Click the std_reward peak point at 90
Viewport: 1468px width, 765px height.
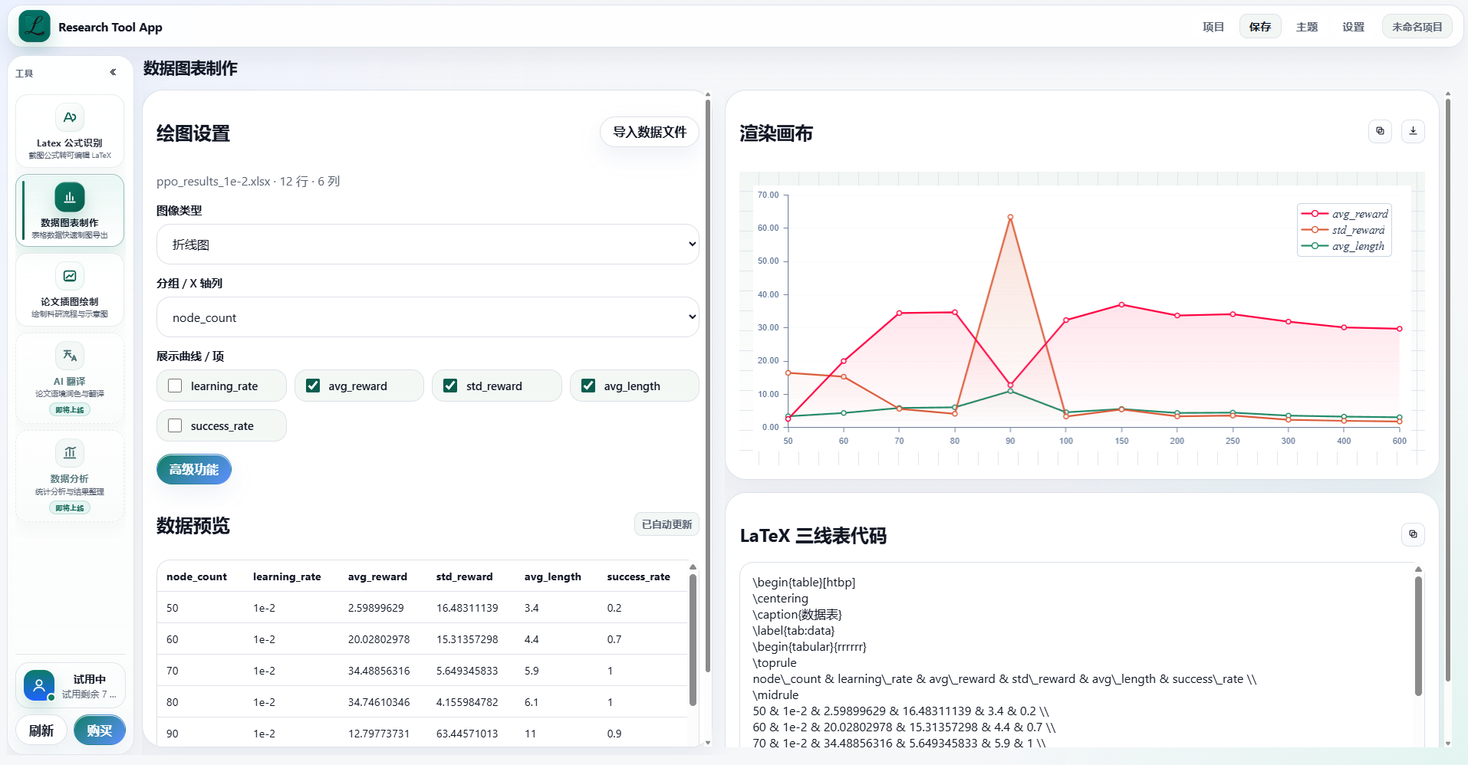click(x=1010, y=217)
